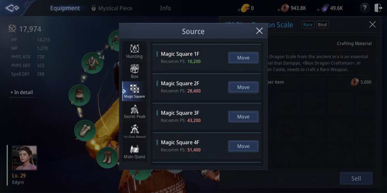Choose the 1st Clear Reward category
The height and width of the screenshot is (193, 387).
[134, 131]
